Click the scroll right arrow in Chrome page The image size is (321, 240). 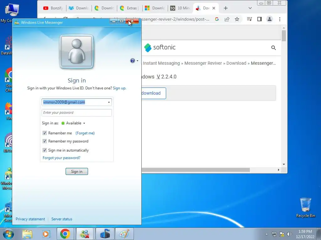(278, 170)
